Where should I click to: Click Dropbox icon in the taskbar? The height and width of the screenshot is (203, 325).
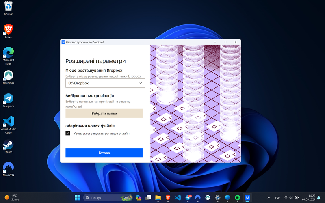(x=248, y=197)
